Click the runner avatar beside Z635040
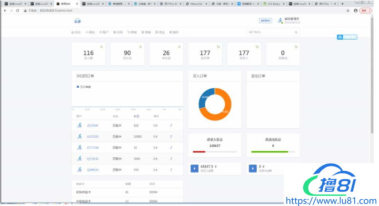The height and width of the screenshot is (206, 379). coord(79,125)
